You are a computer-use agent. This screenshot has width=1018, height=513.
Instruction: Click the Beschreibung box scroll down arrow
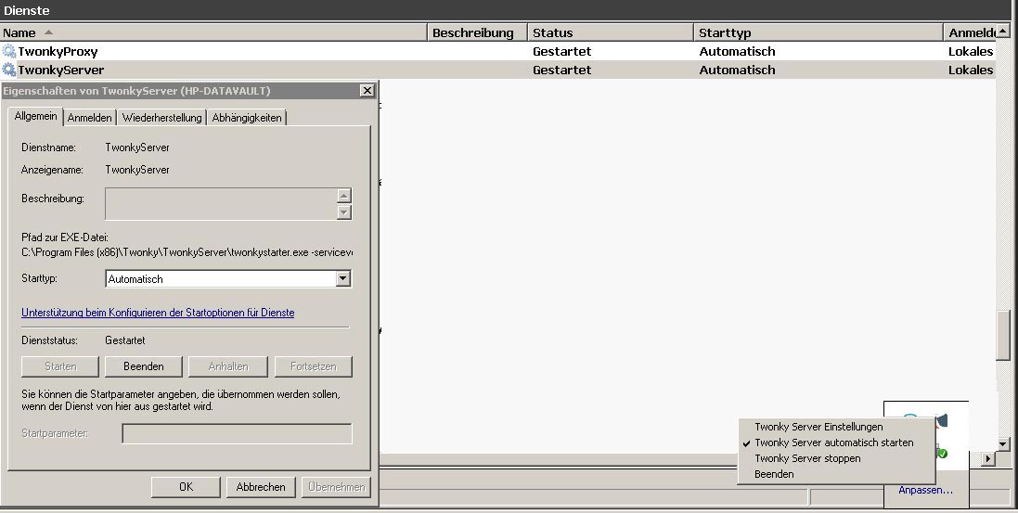pos(344,212)
